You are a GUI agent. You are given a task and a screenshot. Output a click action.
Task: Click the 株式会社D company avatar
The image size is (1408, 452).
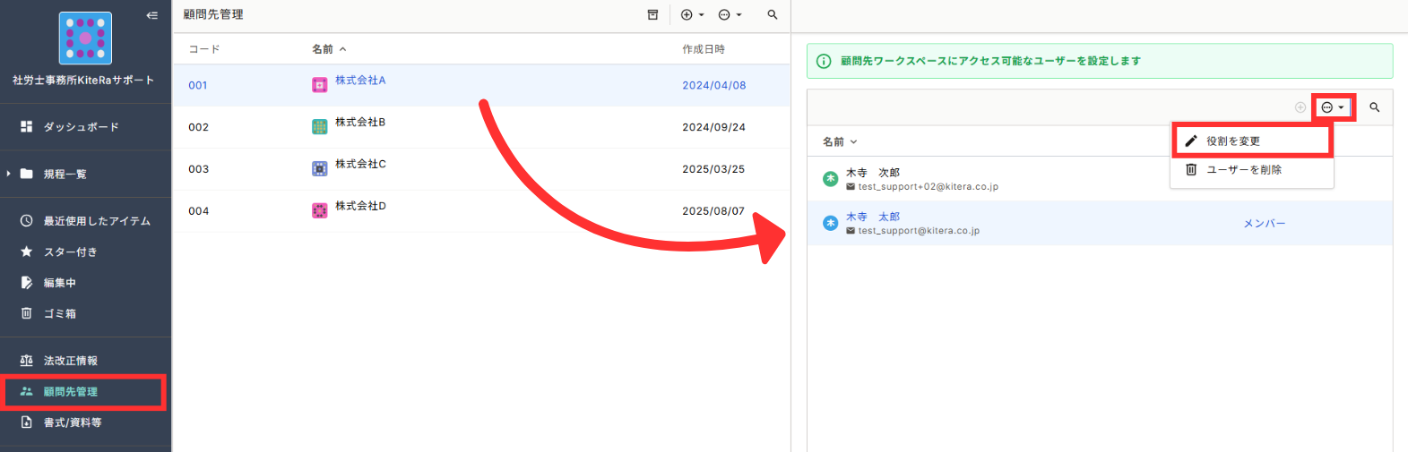[x=319, y=211]
